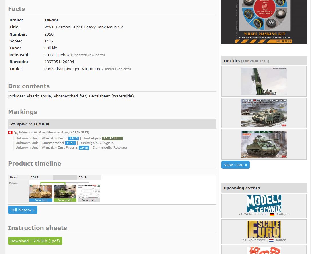Select the 2017 New tool kit thumbnail

(x=41, y=192)
